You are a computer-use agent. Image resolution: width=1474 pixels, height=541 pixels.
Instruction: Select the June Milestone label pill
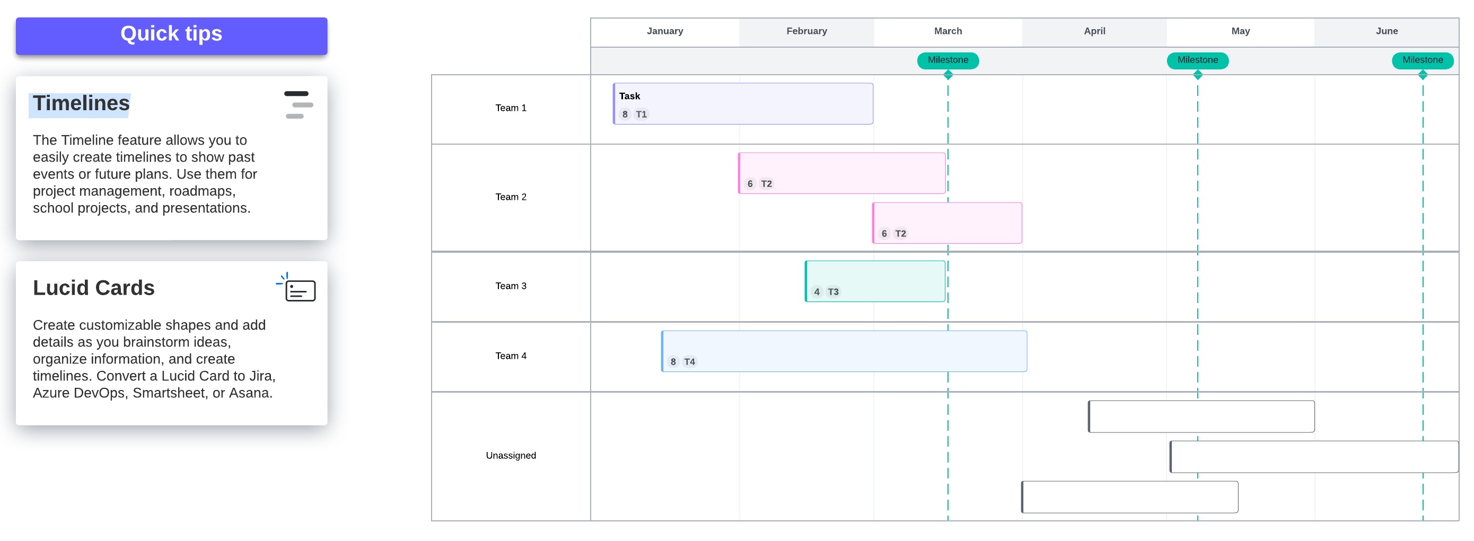pos(1423,60)
